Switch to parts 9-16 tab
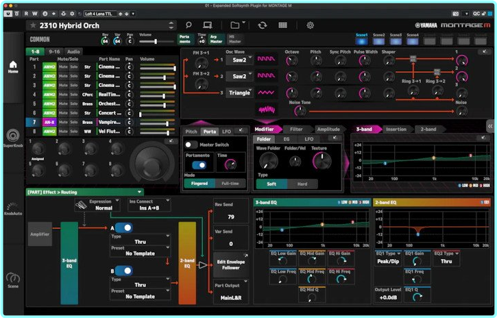 54,51
